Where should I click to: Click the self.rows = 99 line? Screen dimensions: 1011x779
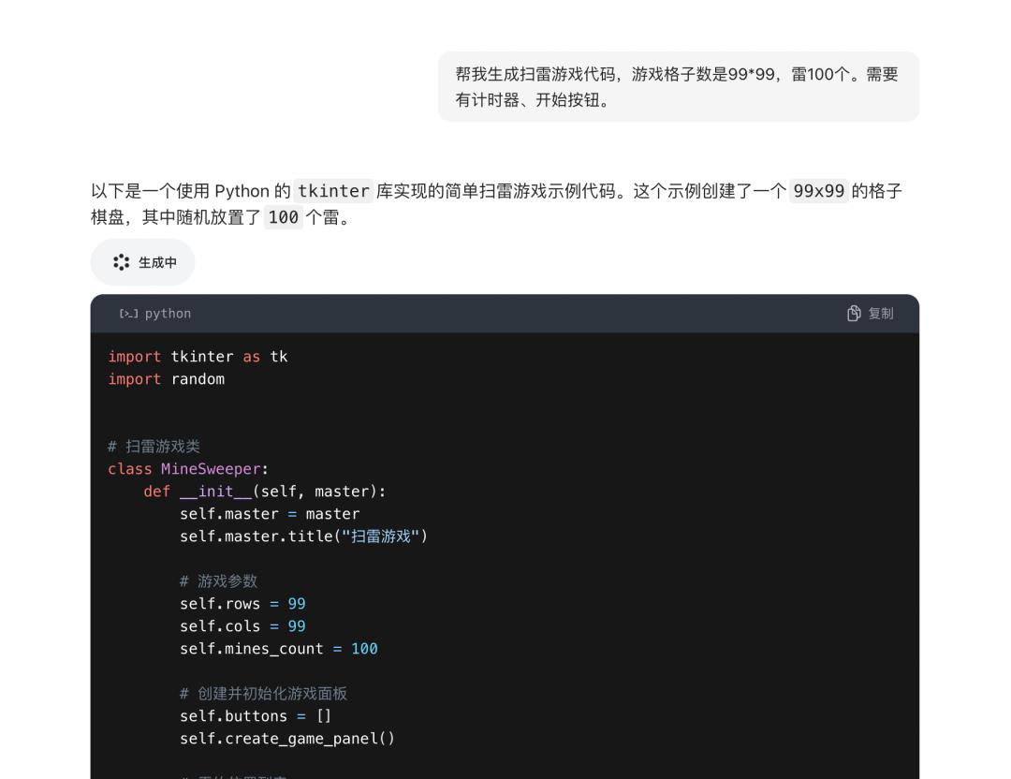coord(242,604)
